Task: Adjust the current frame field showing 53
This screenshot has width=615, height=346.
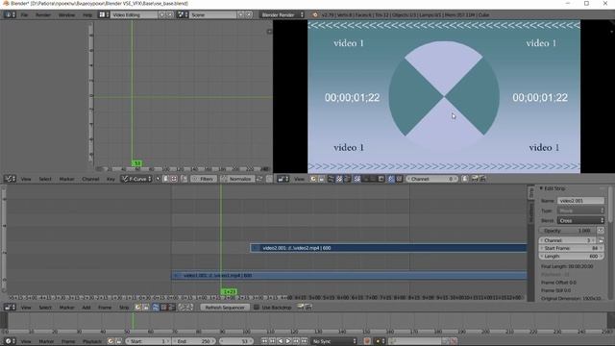Action: coord(235,341)
